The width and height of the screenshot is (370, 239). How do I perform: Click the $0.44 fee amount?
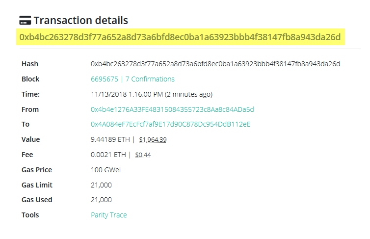point(143,155)
